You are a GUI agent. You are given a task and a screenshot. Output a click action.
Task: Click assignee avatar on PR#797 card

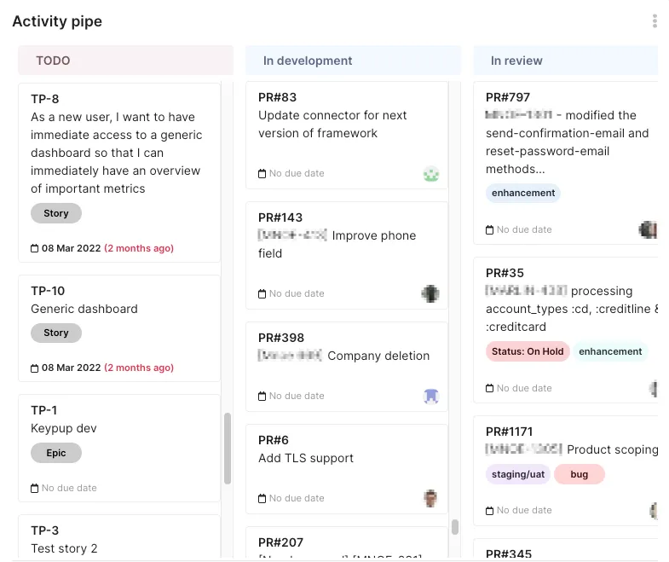click(x=649, y=229)
